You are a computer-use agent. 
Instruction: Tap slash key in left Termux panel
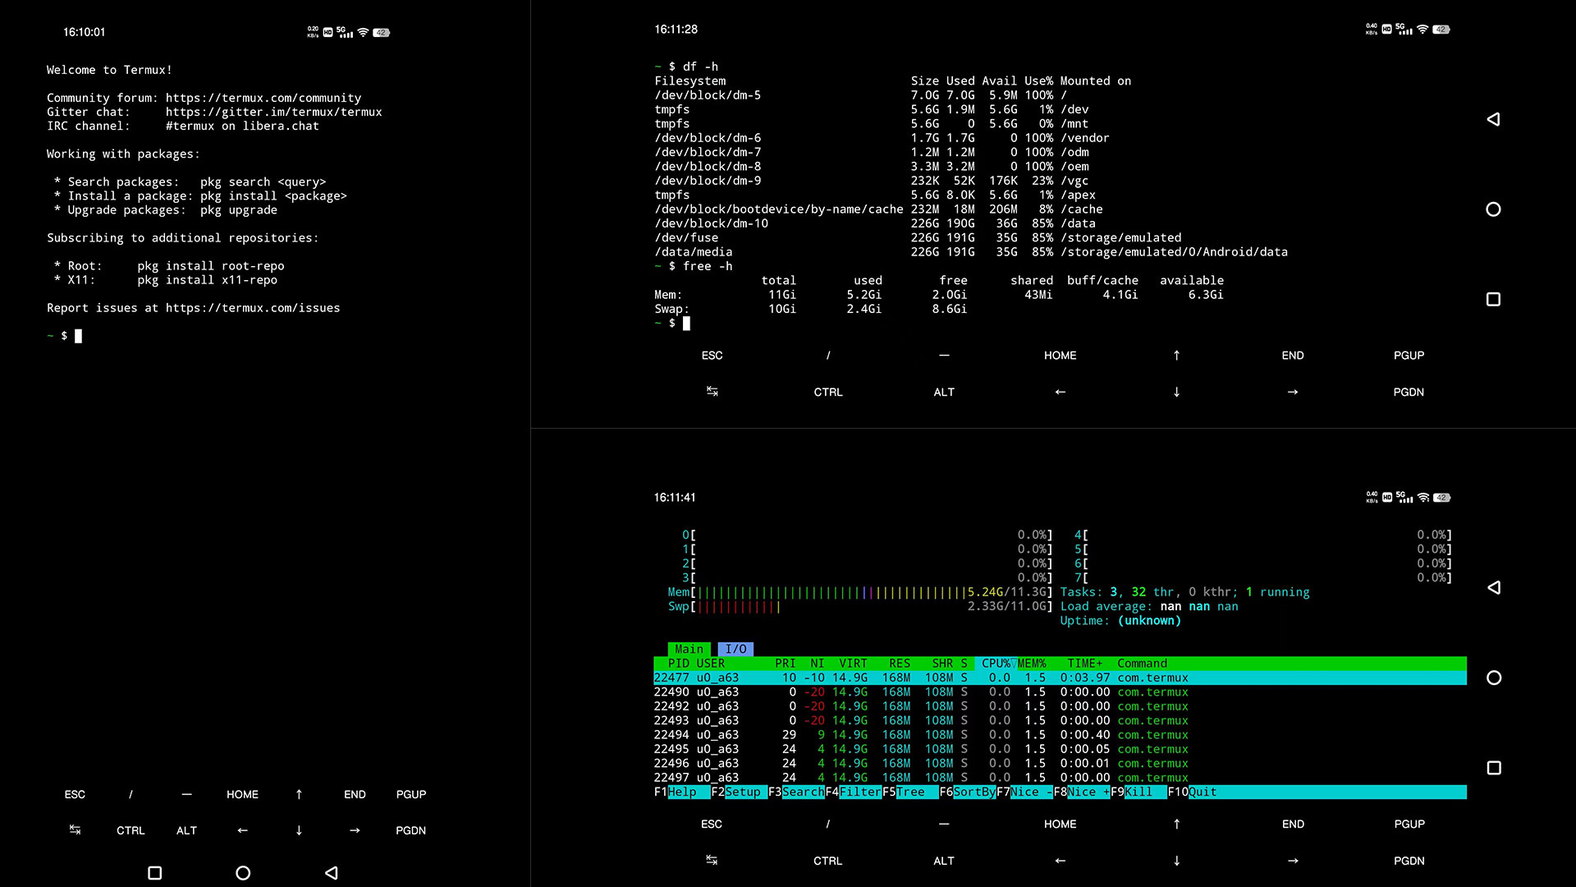pyautogui.click(x=131, y=794)
